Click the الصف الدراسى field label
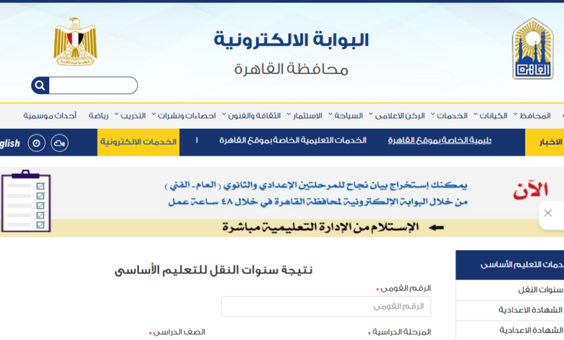Image resolution: width=564 pixels, height=340 pixels. tap(179, 332)
